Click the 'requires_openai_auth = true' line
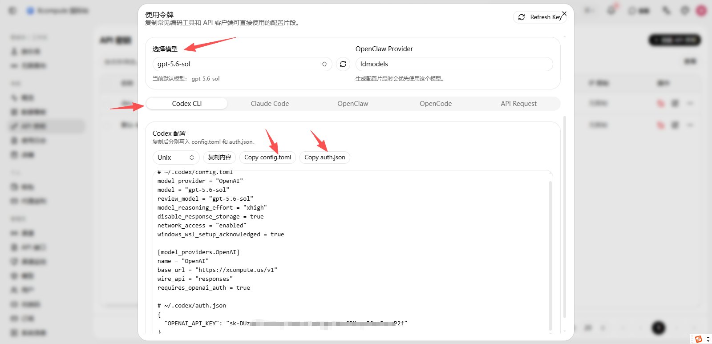Screen dimensions: 712x344 (x=204, y=288)
